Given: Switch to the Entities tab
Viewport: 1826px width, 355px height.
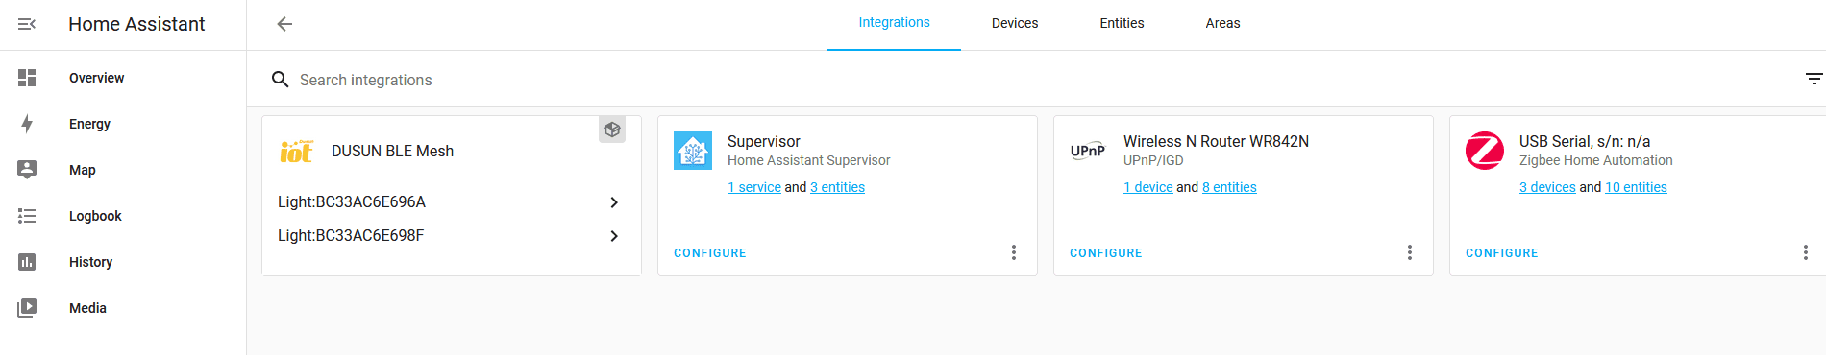Looking at the screenshot, I should [x=1122, y=23].
